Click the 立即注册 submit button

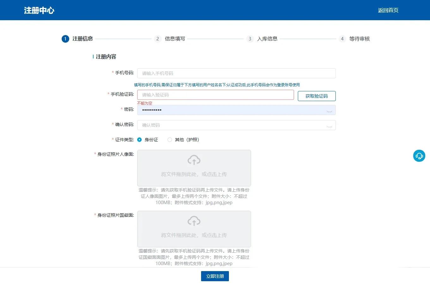click(x=215, y=276)
